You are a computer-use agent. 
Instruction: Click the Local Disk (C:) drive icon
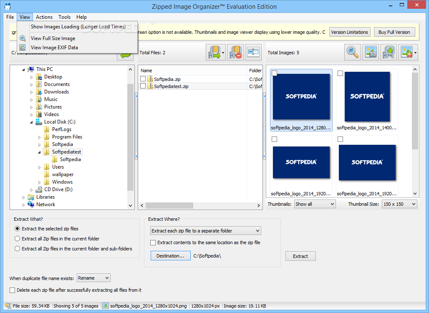(39, 122)
